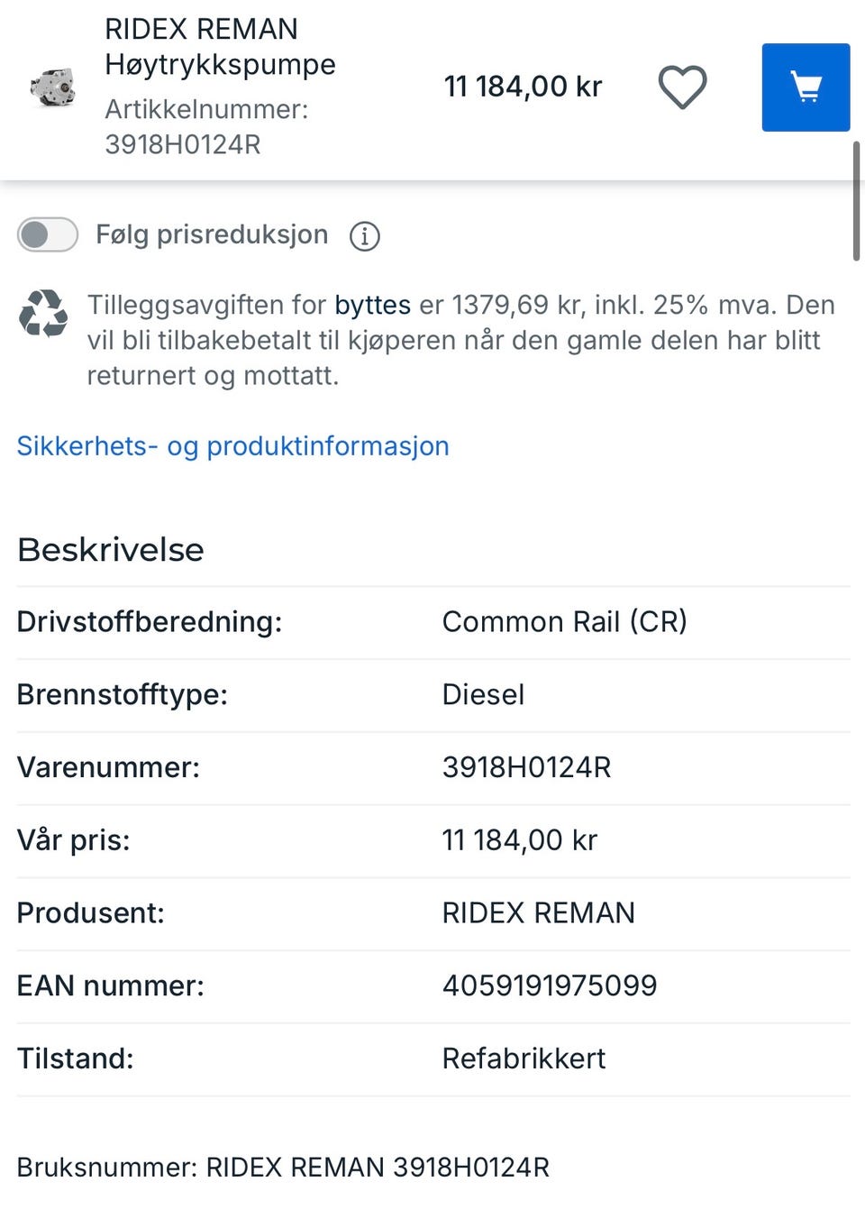The image size is (865, 1228).
Task: Save product to wishlist with heart icon
Action: (682, 87)
